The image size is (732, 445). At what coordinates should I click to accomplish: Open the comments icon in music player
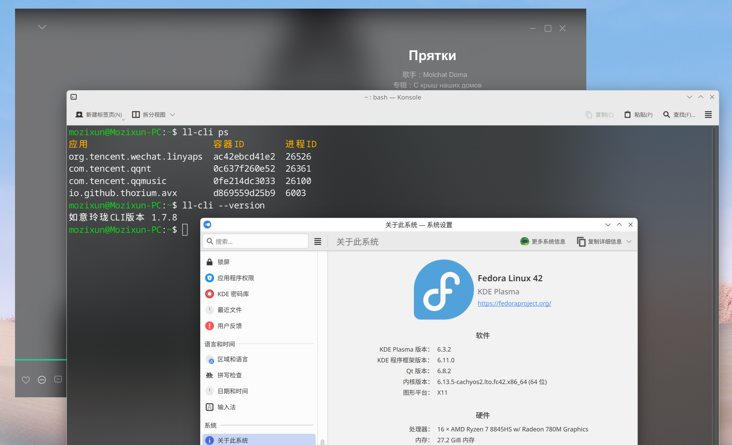point(58,380)
